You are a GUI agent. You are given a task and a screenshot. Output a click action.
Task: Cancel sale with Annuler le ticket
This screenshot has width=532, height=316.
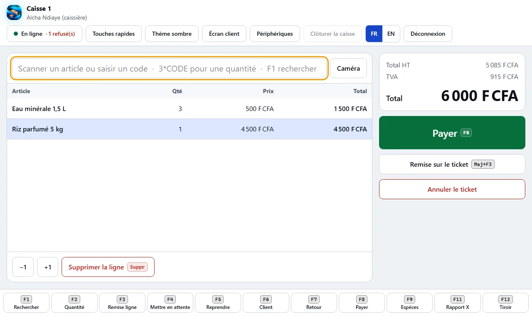click(452, 189)
